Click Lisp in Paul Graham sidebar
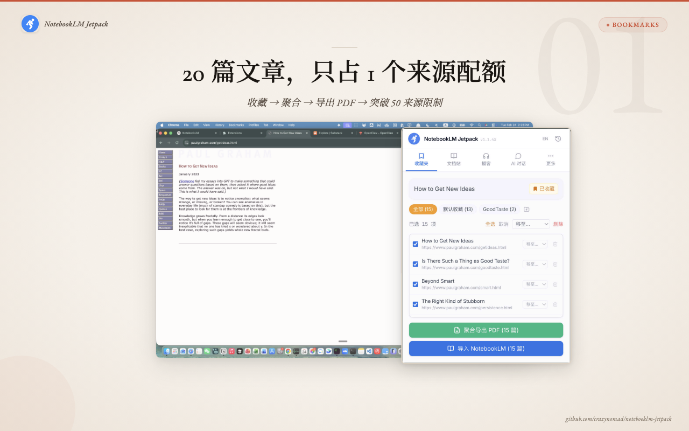 (x=165, y=185)
